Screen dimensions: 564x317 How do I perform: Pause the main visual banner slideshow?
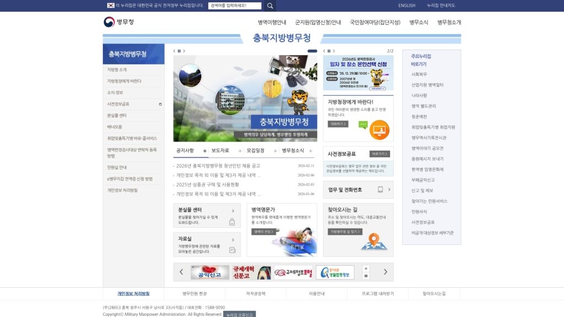pyautogui.click(x=180, y=50)
